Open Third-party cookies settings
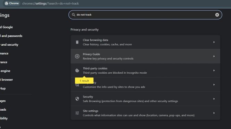Screen dimensions: 231x129 (145, 71)
